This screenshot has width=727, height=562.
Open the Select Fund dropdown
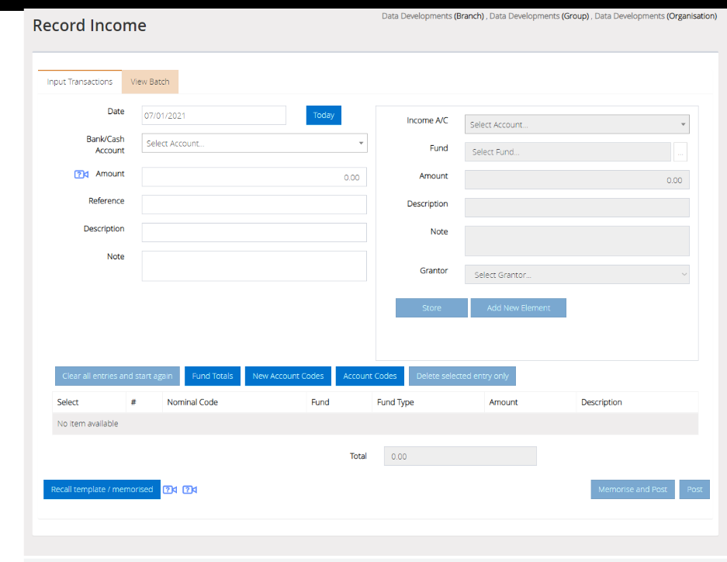567,151
